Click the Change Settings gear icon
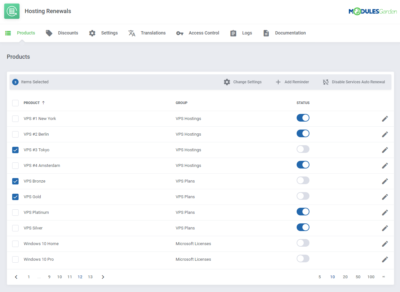The width and height of the screenshot is (400, 292). point(227,82)
